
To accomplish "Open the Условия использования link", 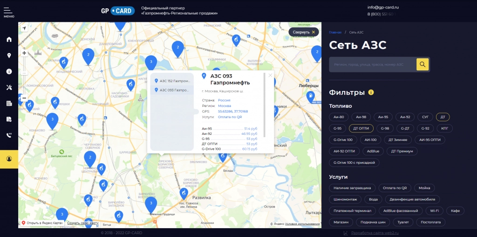I will (302, 223).
